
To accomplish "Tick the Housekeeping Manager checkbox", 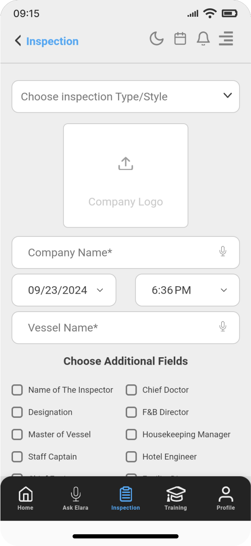I will coord(131,434).
